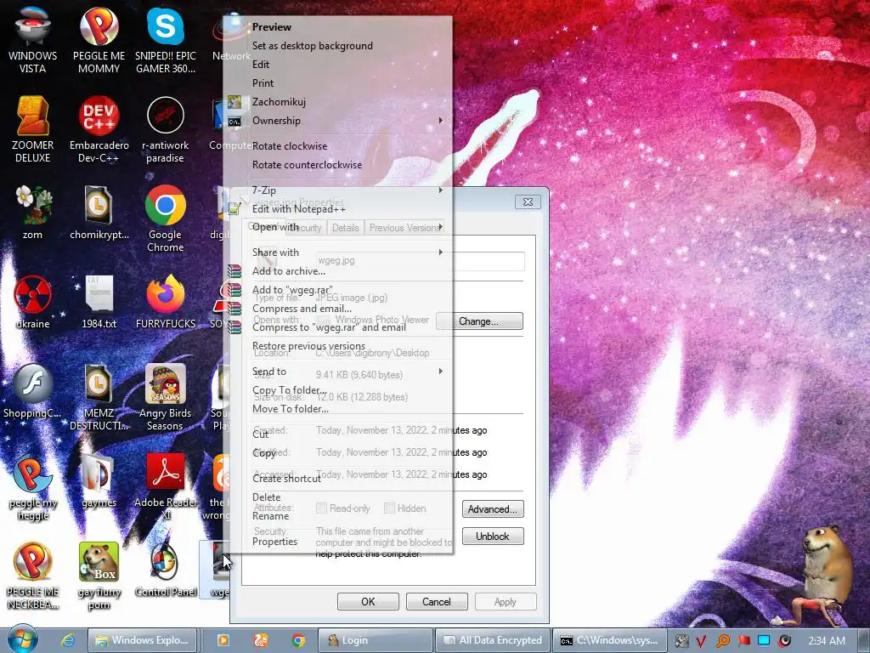The image size is (870, 653).
Task: Open the C:\Windows\sys command prompt taskbar button
Action: coord(608,640)
